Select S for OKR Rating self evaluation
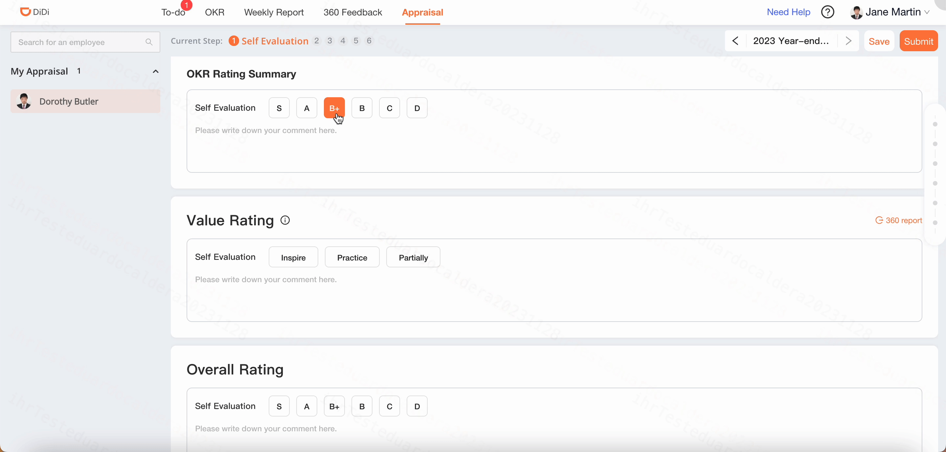This screenshot has width=946, height=452. (x=279, y=108)
